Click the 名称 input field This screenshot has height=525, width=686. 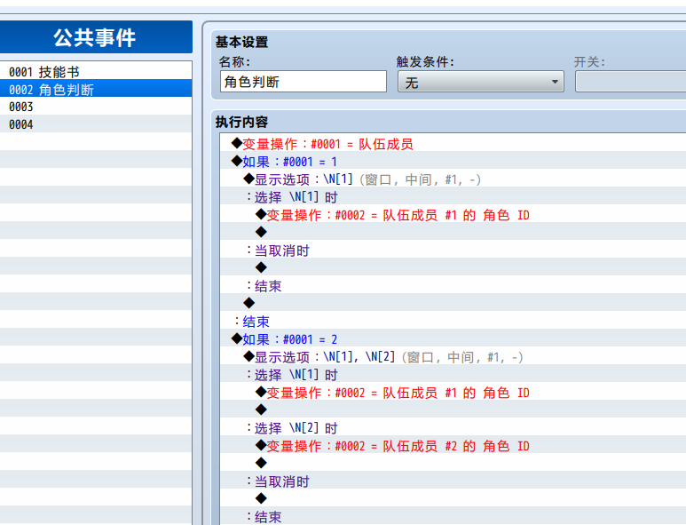coord(304,82)
